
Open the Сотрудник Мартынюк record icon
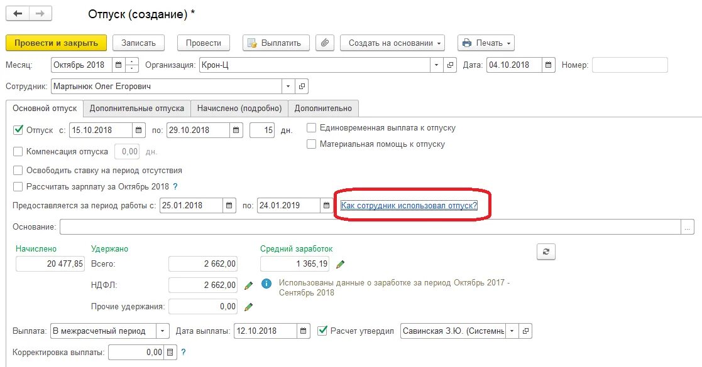[x=302, y=87]
